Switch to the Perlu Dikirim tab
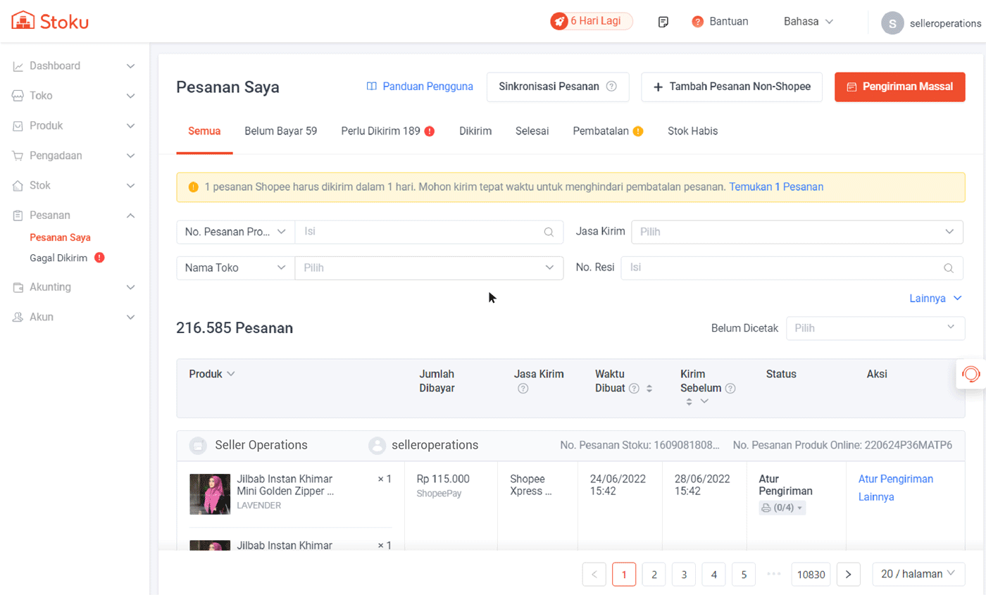This screenshot has width=986, height=595. point(387,131)
